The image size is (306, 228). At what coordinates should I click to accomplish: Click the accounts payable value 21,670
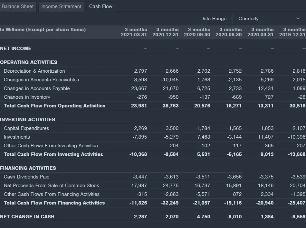pos(171,88)
